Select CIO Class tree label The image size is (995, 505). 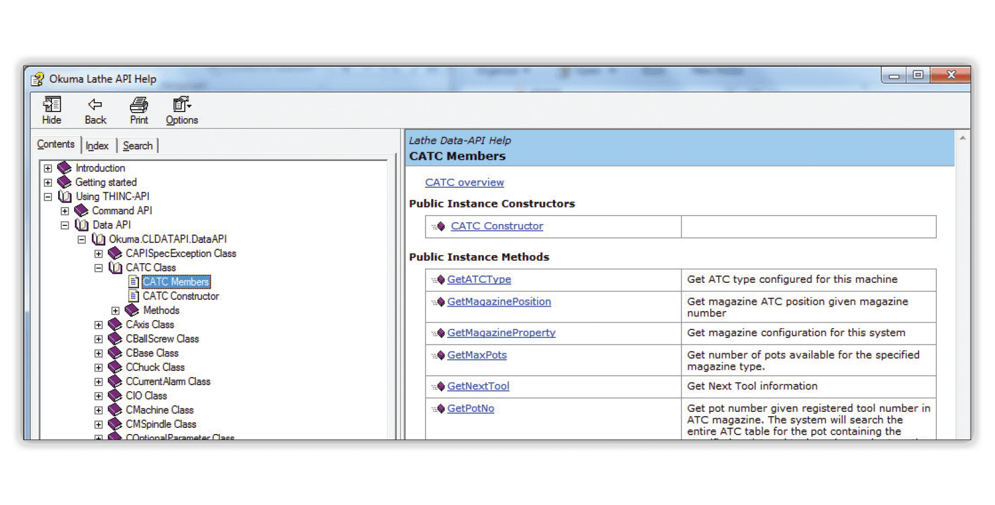146,395
